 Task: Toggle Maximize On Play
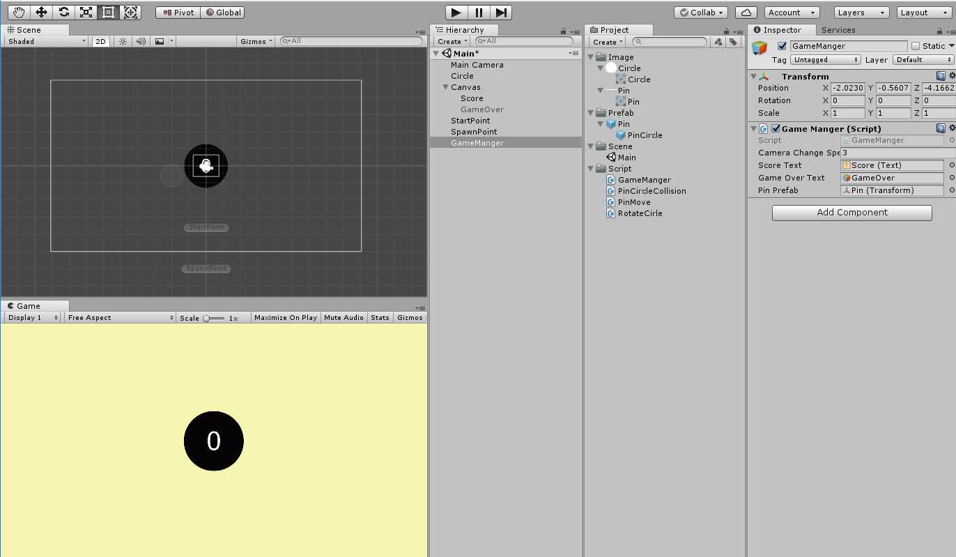point(286,317)
